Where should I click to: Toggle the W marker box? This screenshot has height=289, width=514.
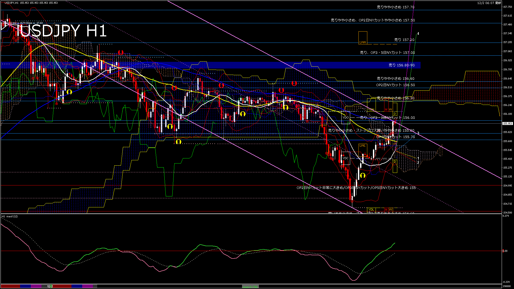[x=390, y=109]
